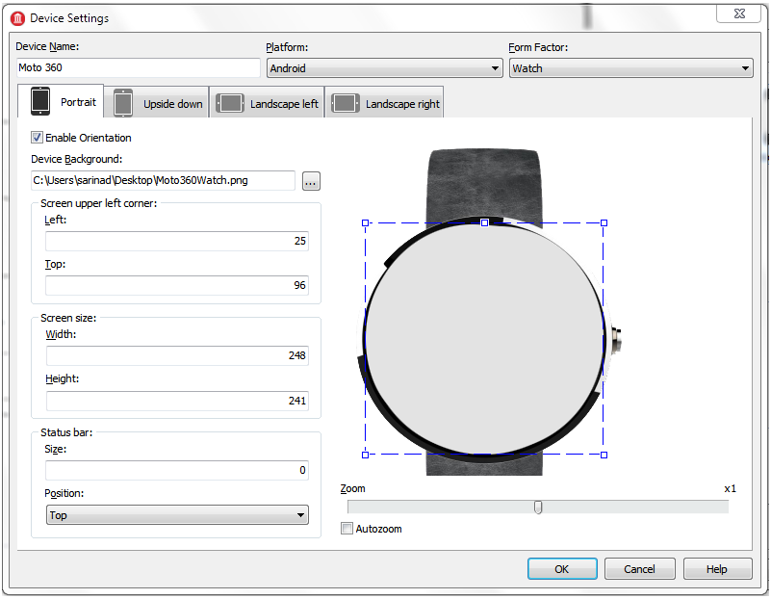Viewport: 771px width, 599px height.
Task: Click the top-center selection handle on preview
Action: [484, 222]
